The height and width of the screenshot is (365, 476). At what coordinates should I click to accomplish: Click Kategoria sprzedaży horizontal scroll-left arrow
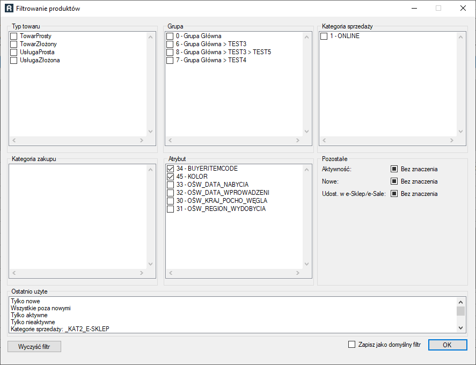[x=324, y=140]
